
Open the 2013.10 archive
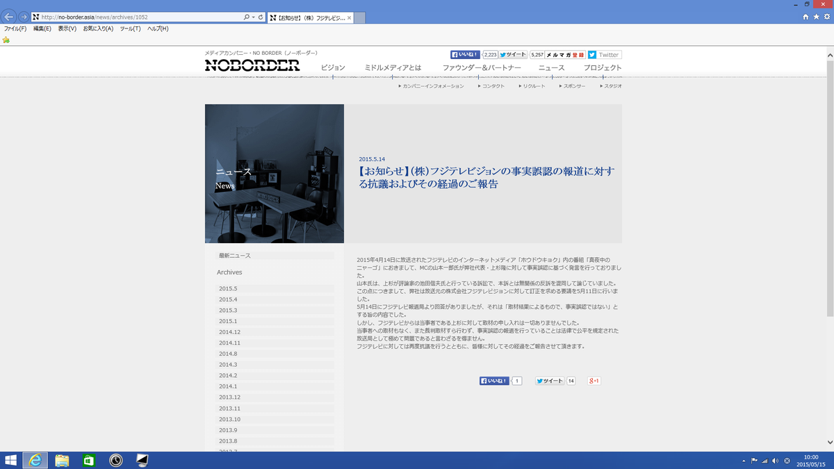275,419
